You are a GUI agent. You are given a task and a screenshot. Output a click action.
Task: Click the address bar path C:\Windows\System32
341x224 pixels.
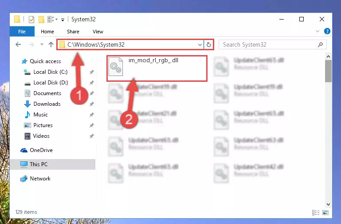point(96,45)
